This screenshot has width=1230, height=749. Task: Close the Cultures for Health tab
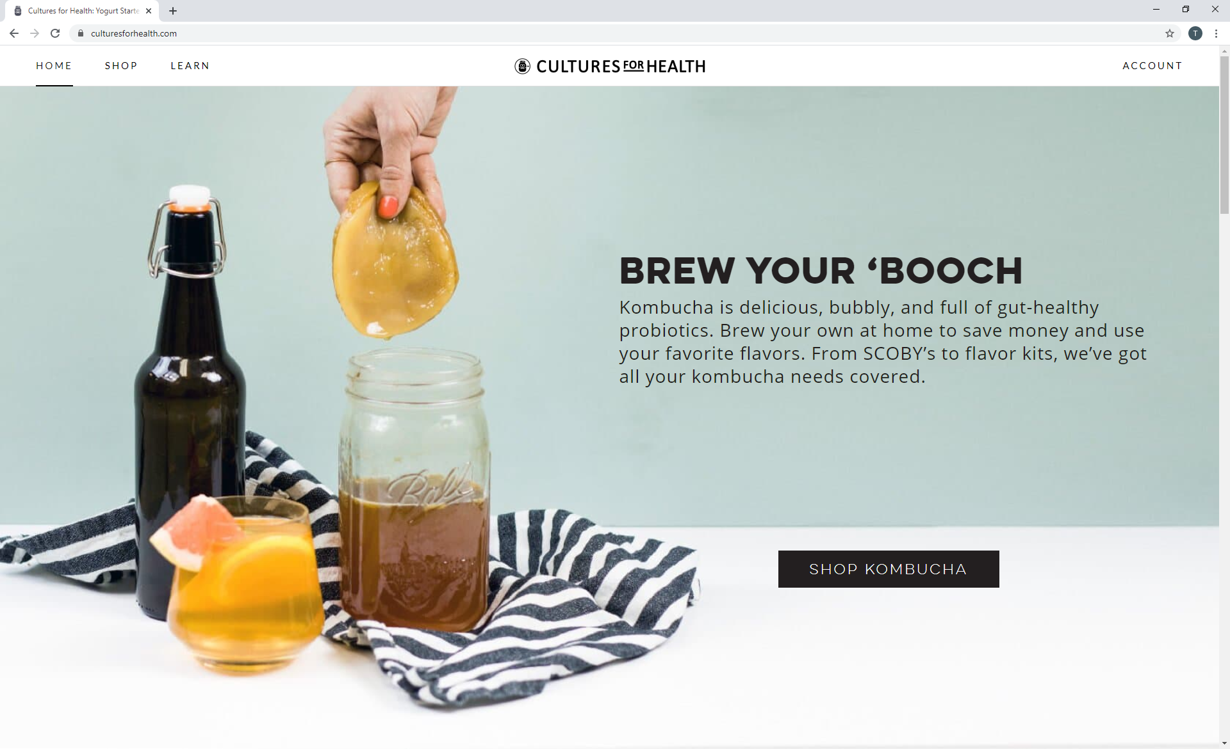pos(149,11)
